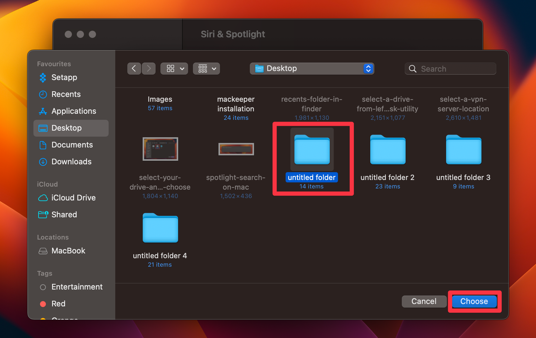Confirm selection with the Choose button

(x=474, y=301)
